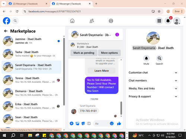Open the Task View taskbar icon

[x=22, y=136]
